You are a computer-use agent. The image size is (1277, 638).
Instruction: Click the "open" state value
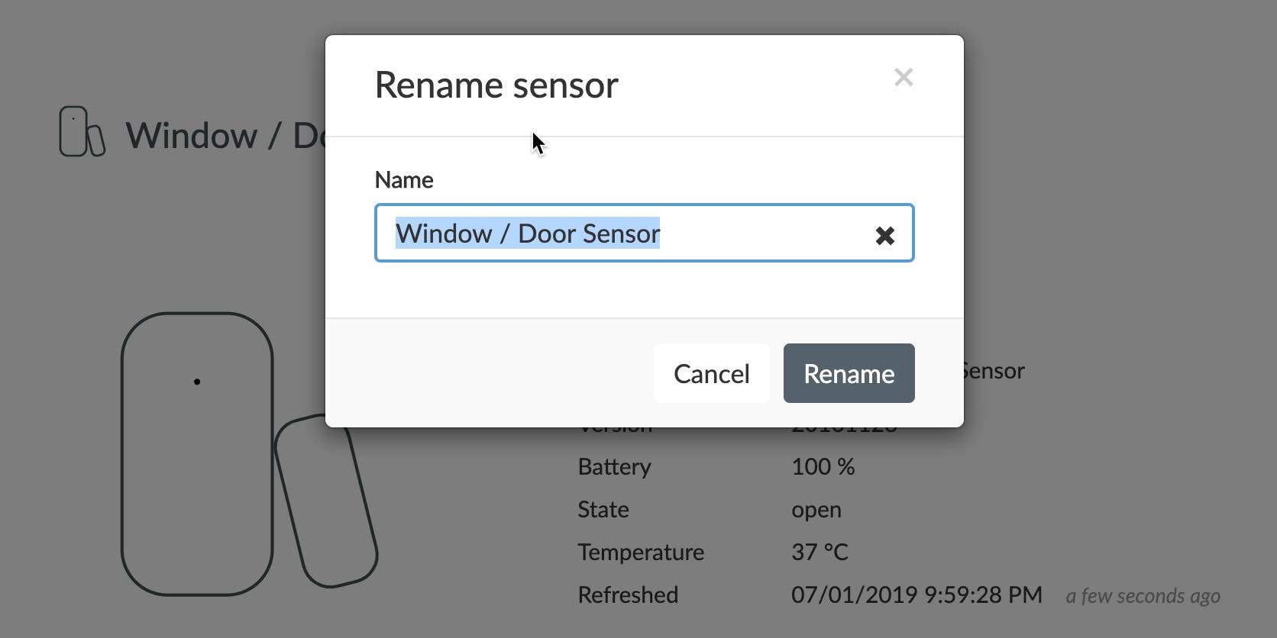click(x=816, y=510)
